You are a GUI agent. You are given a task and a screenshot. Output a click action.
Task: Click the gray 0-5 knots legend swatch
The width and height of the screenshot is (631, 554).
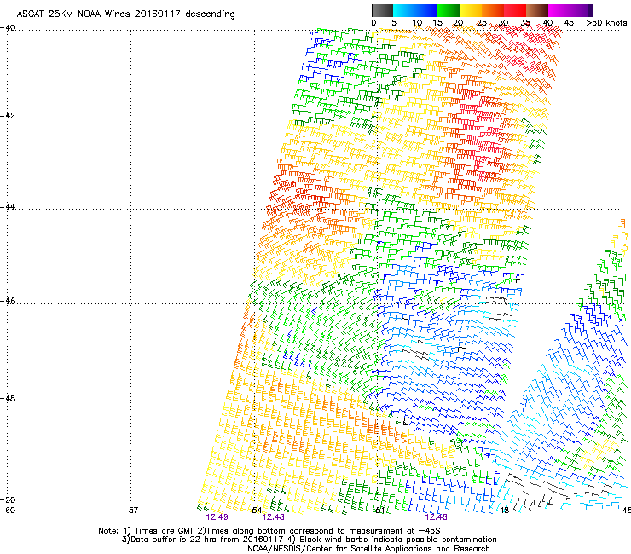click(382, 10)
